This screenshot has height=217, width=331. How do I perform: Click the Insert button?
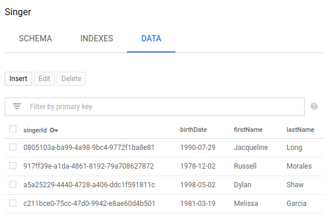point(18,79)
